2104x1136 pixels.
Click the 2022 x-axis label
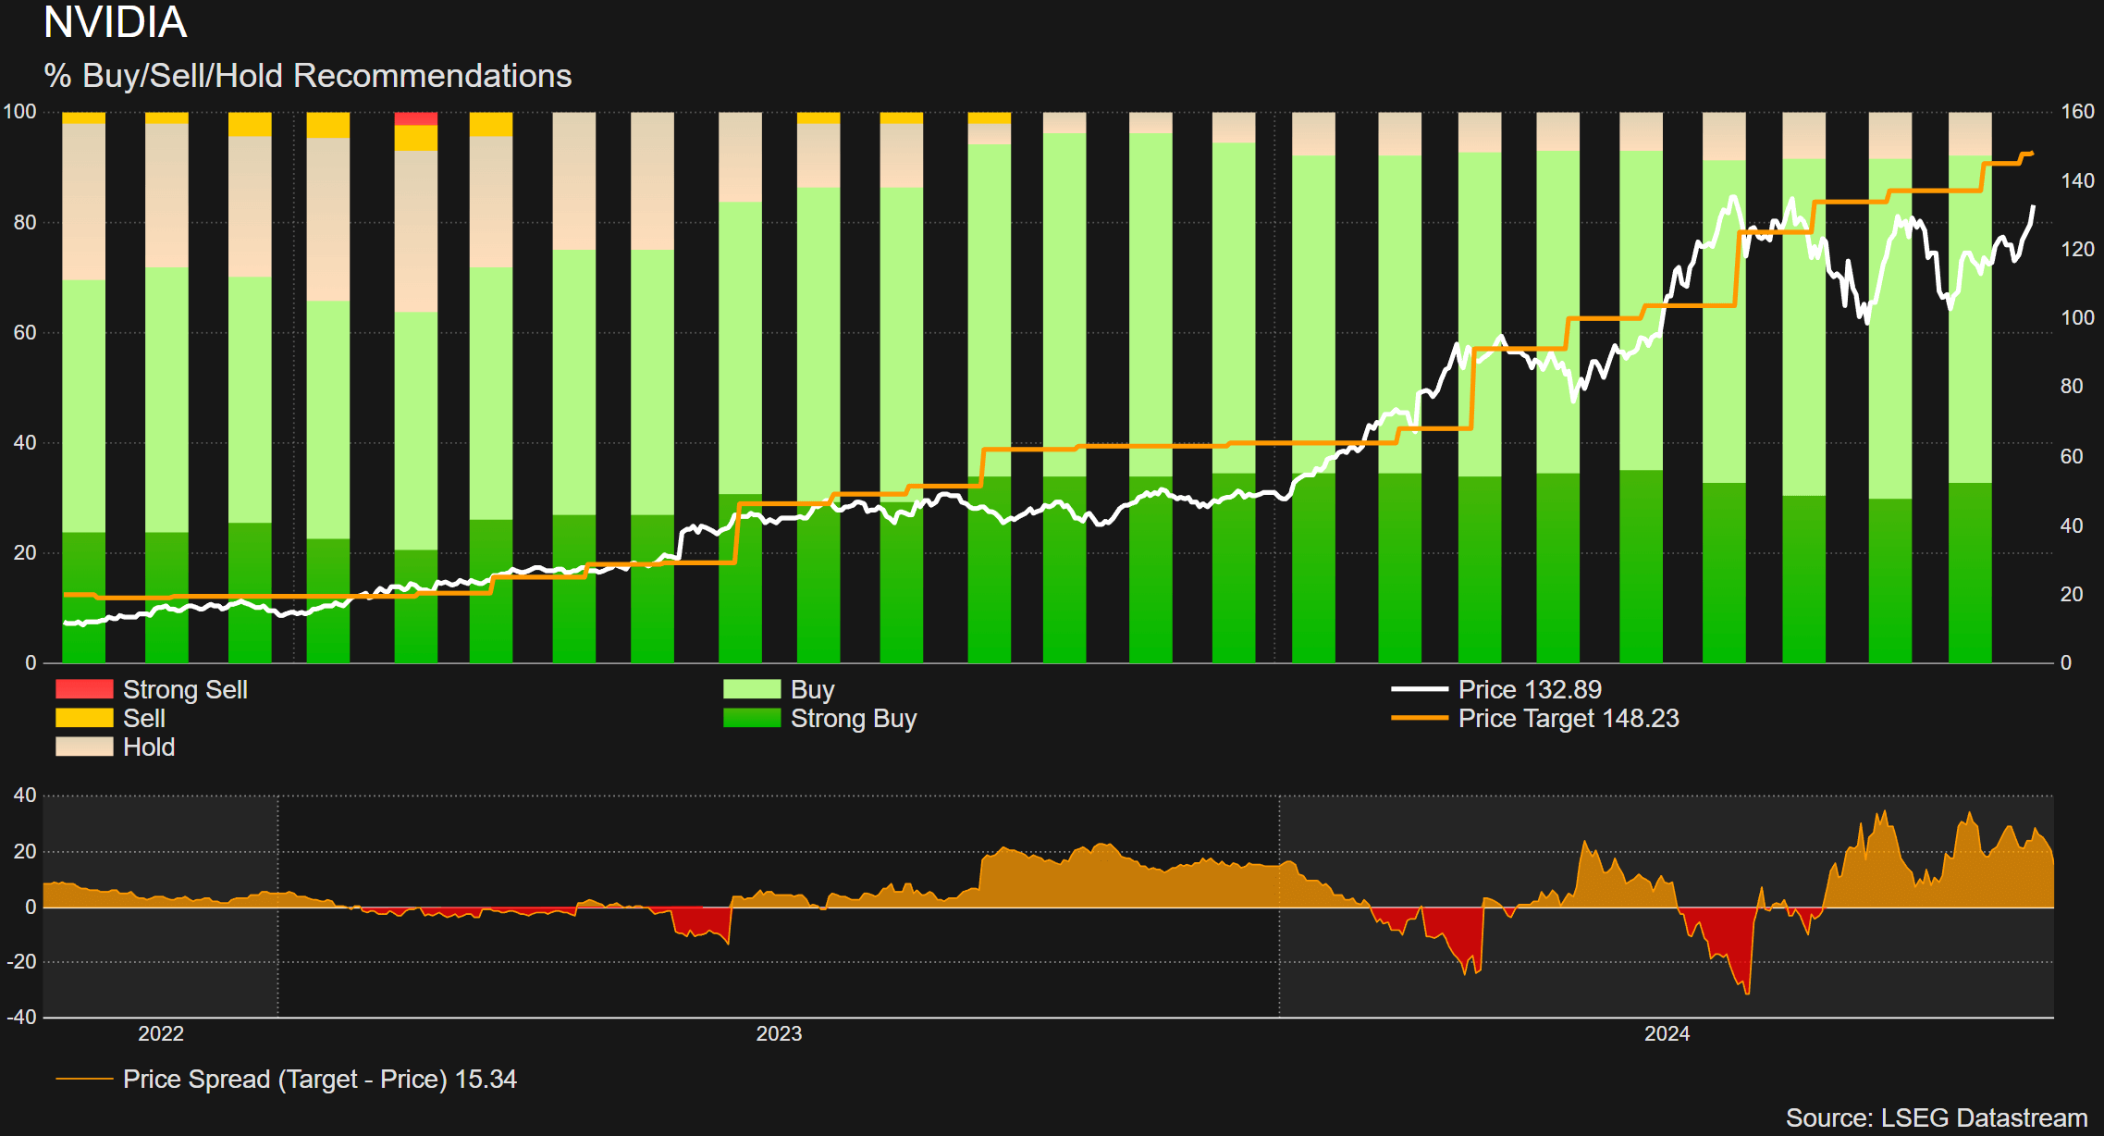click(161, 1033)
